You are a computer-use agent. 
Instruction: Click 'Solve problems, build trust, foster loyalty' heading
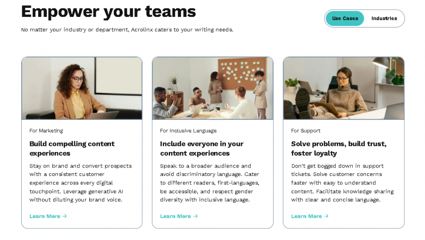click(x=338, y=148)
